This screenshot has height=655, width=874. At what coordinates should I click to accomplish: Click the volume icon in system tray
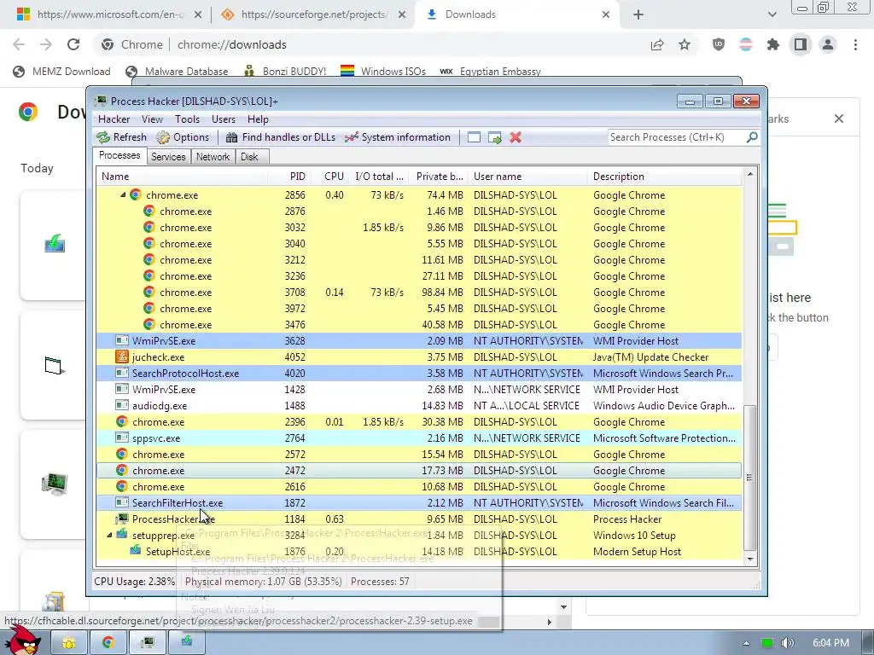[x=787, y=643]
